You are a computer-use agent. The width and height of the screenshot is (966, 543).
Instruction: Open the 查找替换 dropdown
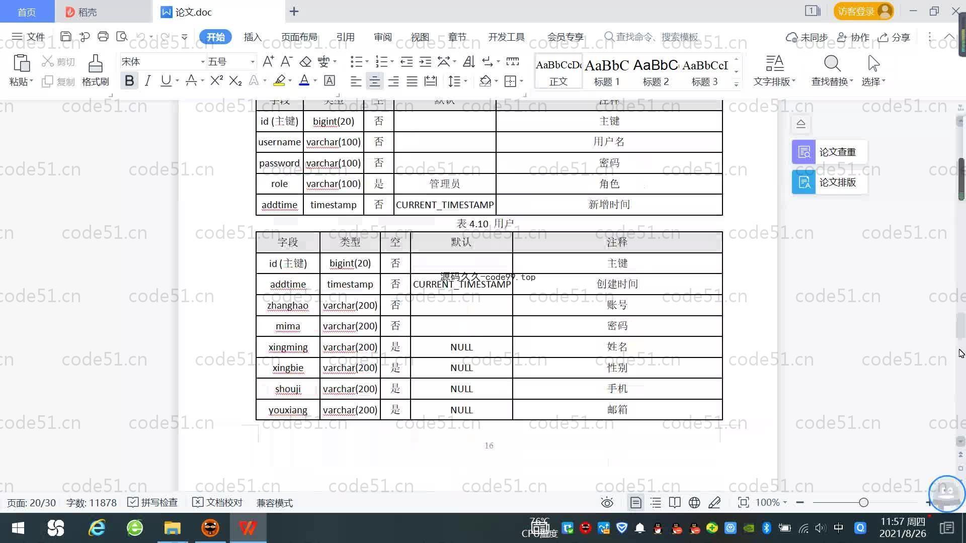click(832, 81)
